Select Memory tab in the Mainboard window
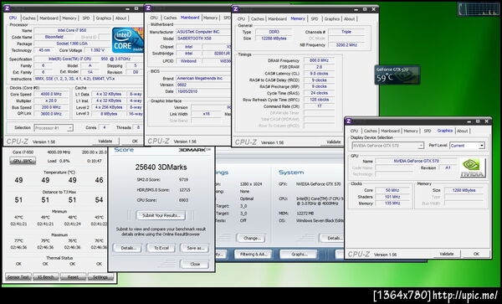Screen dimensions: 502x304 [210, 18]
